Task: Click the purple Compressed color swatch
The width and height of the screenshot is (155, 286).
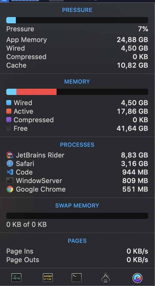Action: coord(9,120)
